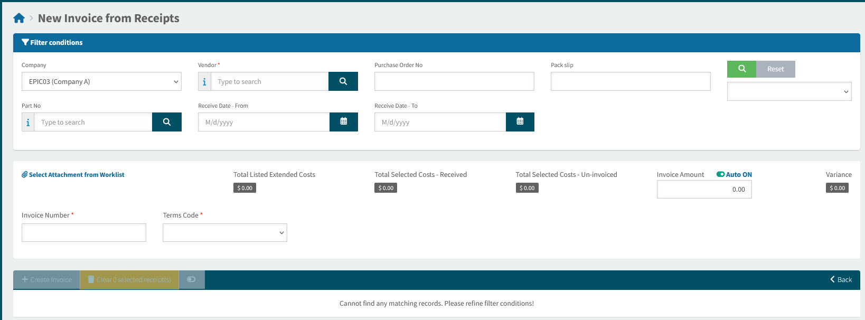This screenshot has width=865, height=320.
Task: Search part numbers with magnifier button
Action: 167,122
